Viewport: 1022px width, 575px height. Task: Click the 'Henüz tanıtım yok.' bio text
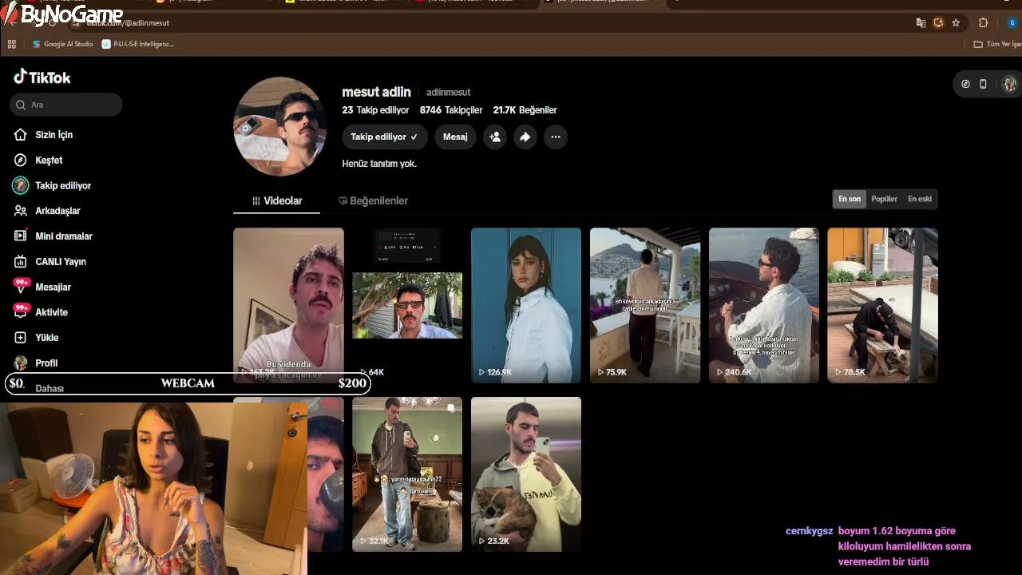point(379,164)
